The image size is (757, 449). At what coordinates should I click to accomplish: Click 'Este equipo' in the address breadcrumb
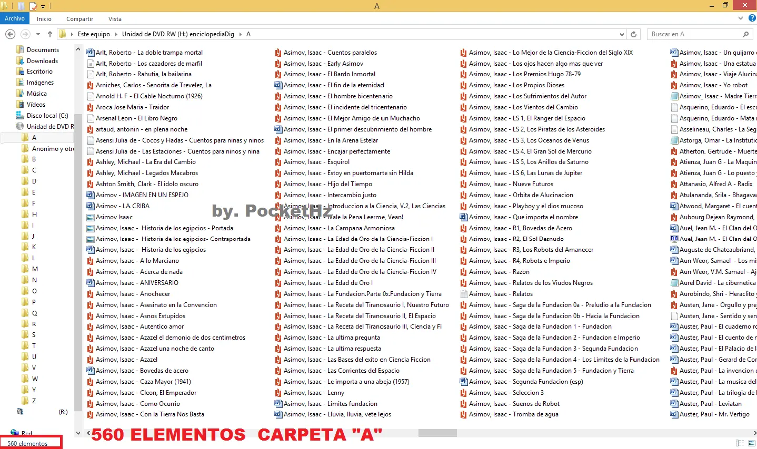tap(94, 34)
